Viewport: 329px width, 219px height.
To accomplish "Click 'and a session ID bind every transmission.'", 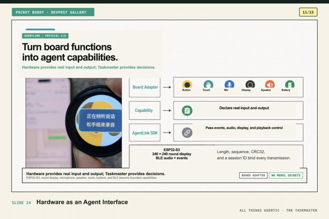I will [x=253, y=158].
